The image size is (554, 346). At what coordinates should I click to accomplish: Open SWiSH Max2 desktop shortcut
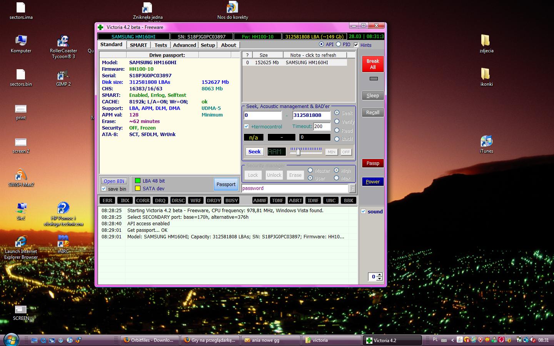[x=21, y=178]
